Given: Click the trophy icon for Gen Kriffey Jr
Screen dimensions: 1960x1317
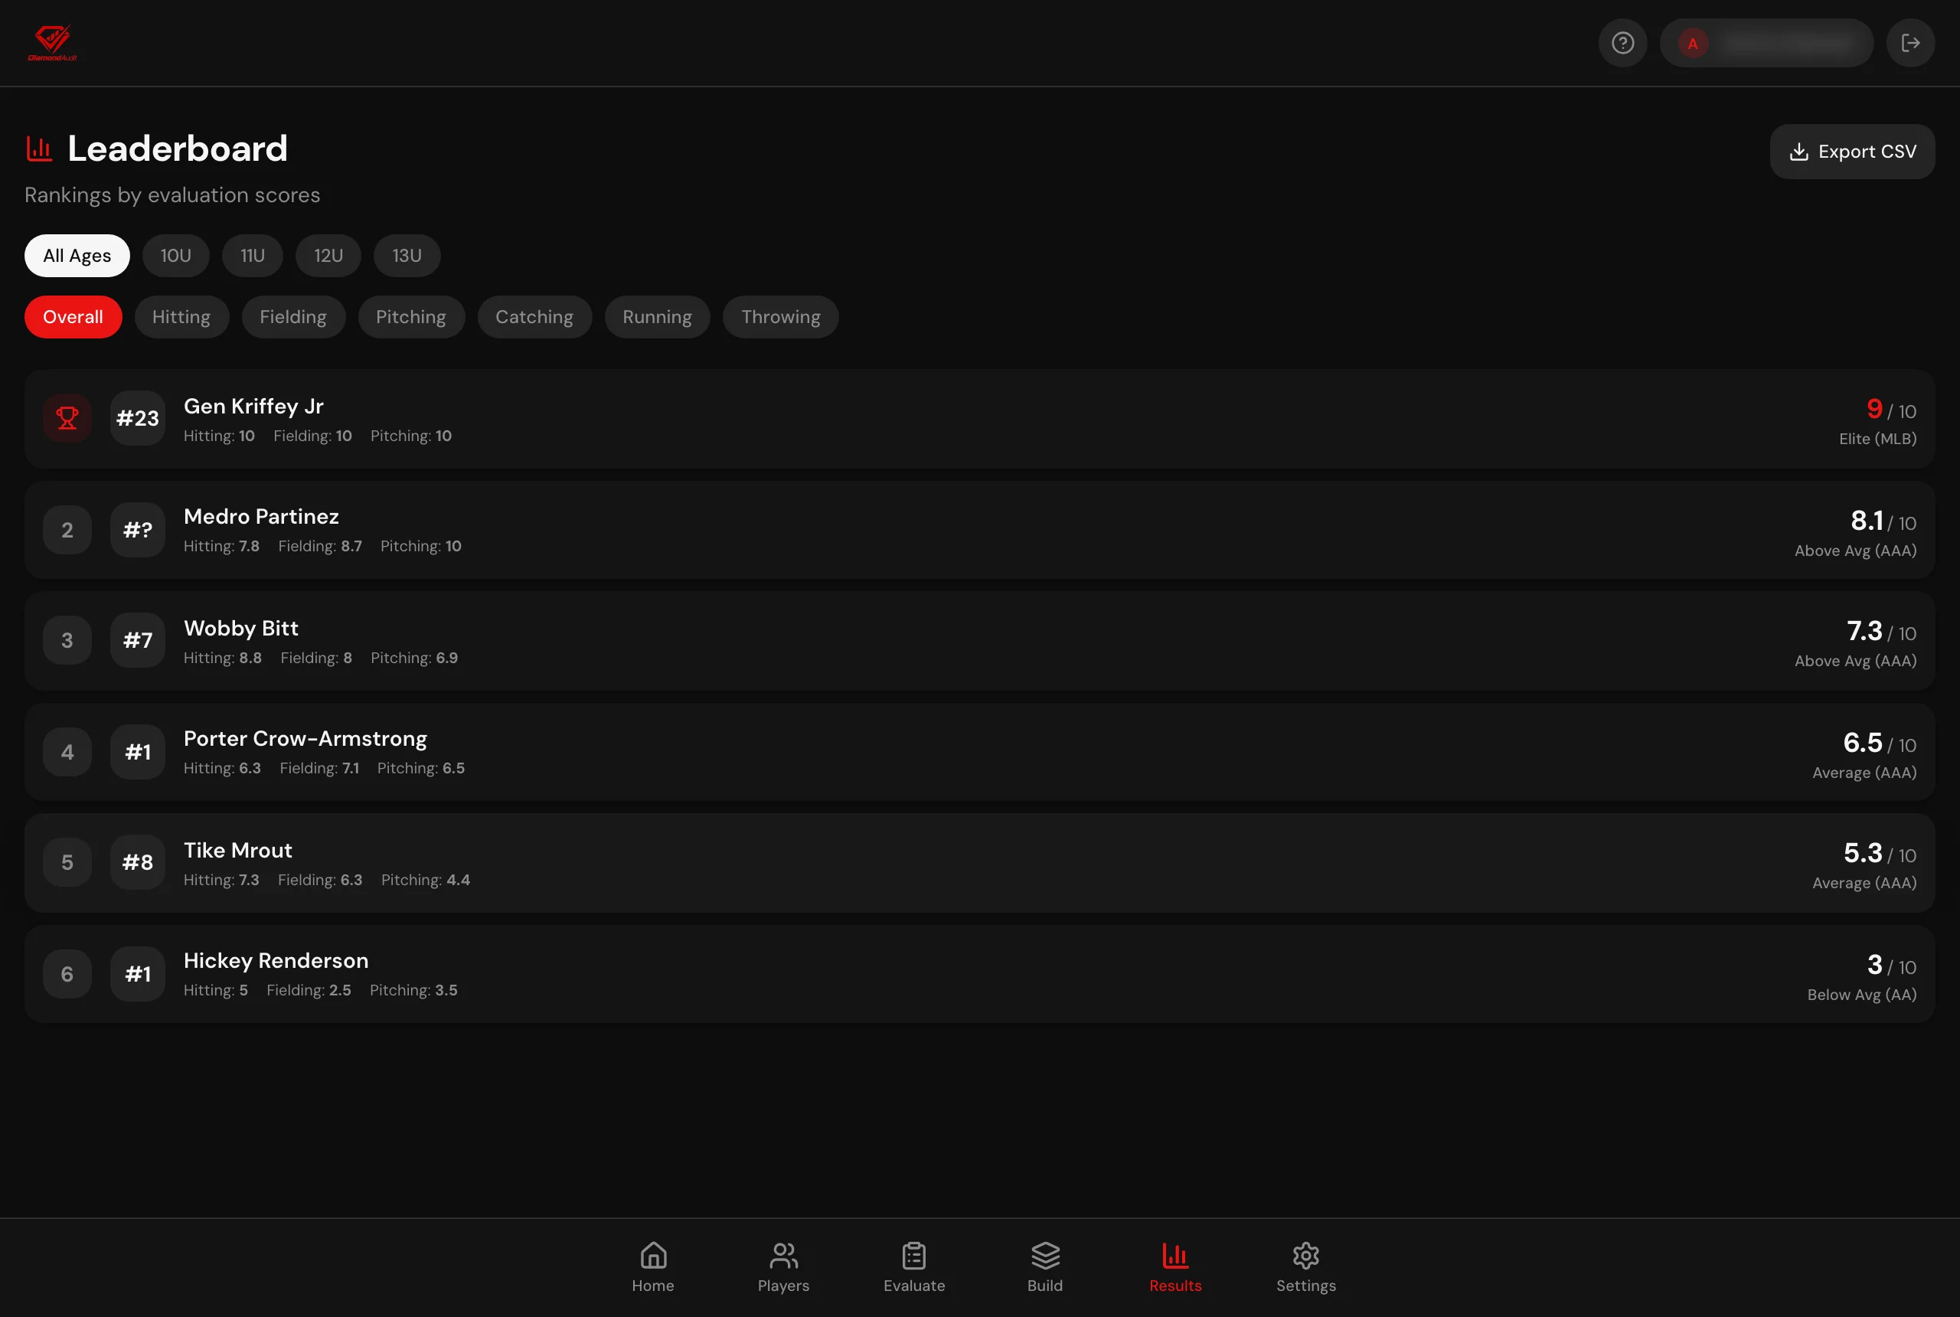Looking at the screenshot, I should click(x=67, y=417).
